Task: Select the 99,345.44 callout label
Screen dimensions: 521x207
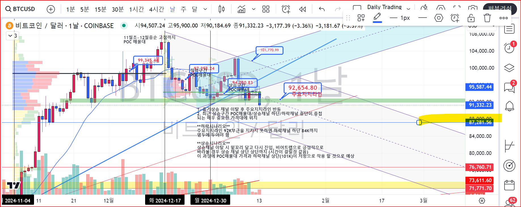Action: pyautogui.click(x=148, y=60)
